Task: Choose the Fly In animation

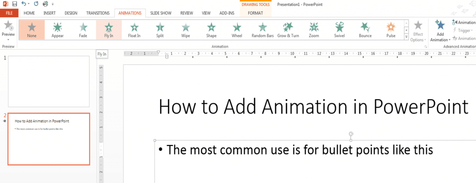Action: tap(109, 30)
